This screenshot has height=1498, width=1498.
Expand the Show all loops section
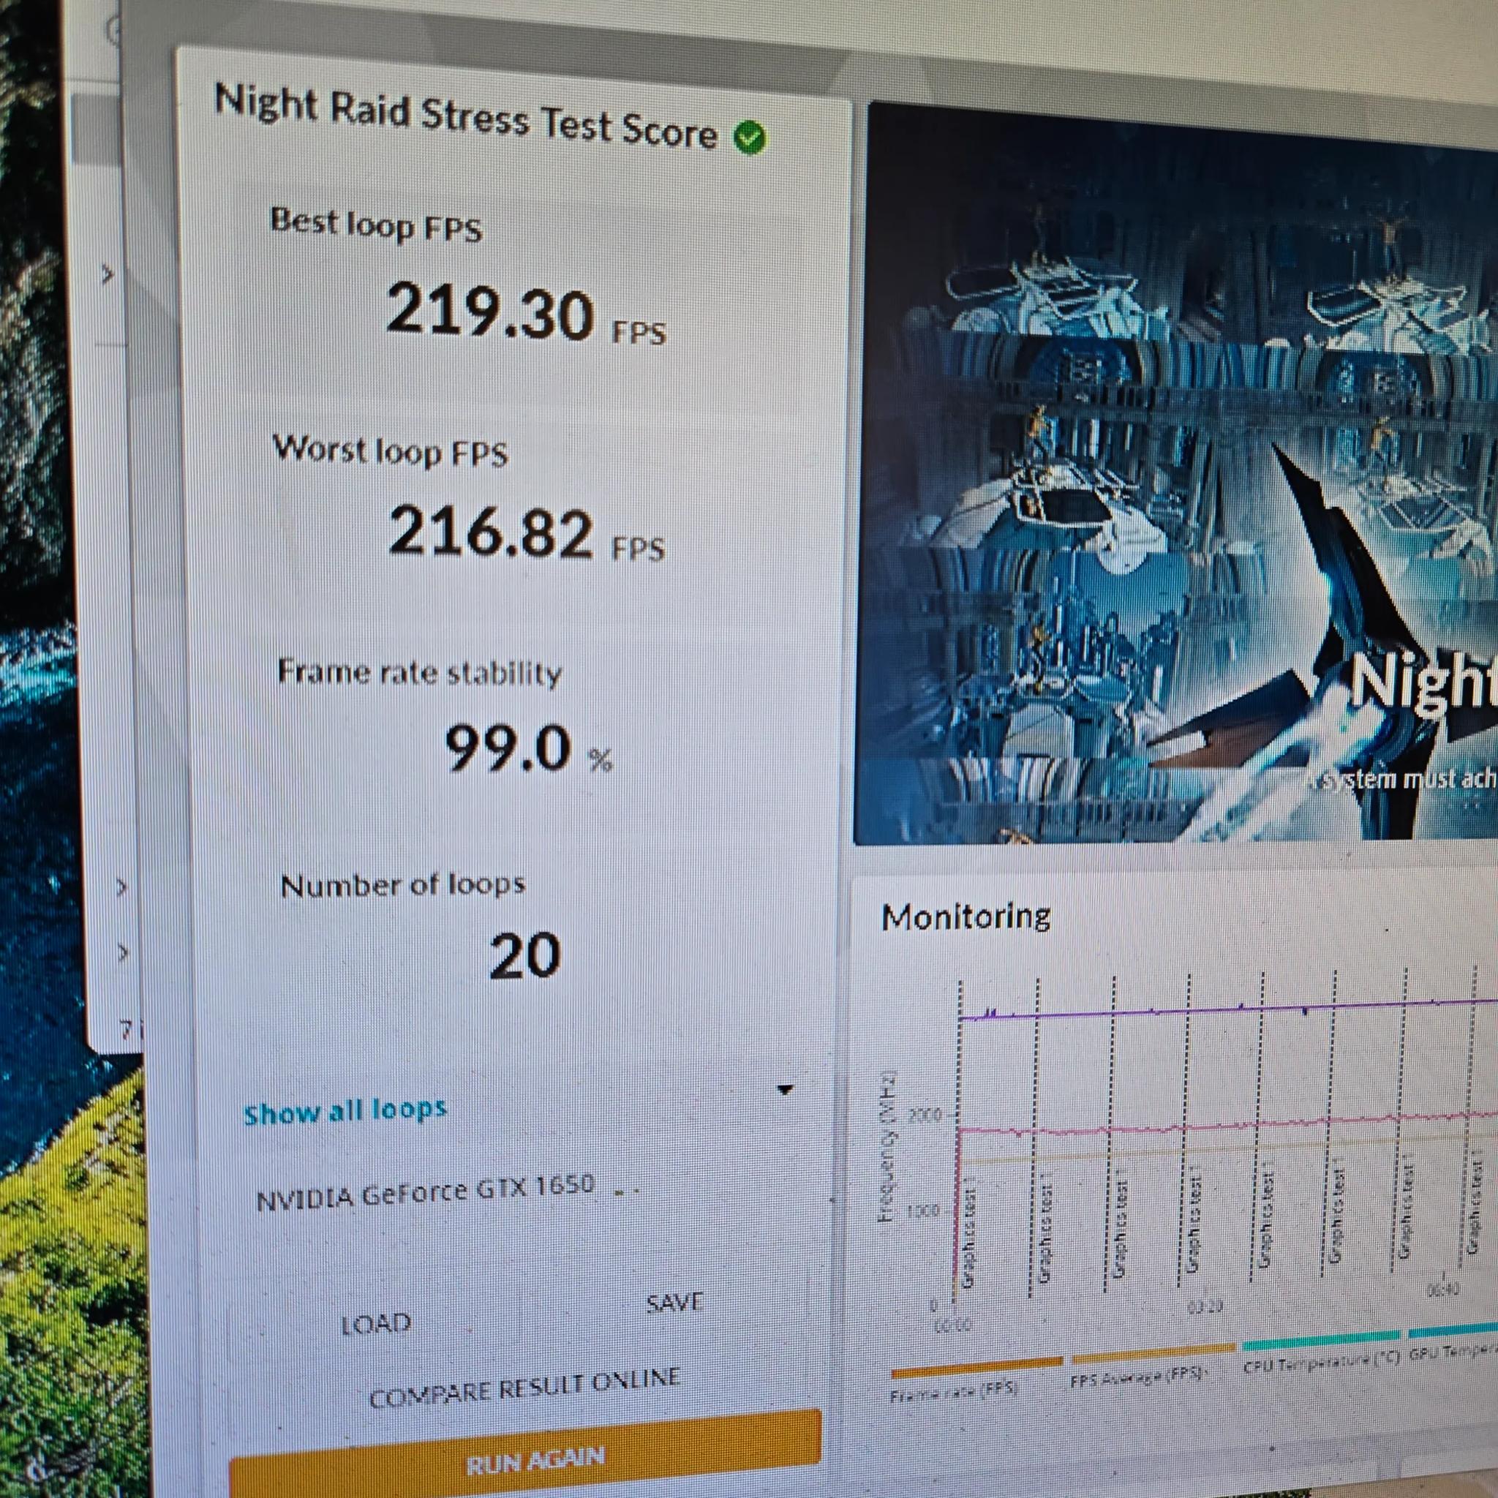click(x=346, y=1110)
